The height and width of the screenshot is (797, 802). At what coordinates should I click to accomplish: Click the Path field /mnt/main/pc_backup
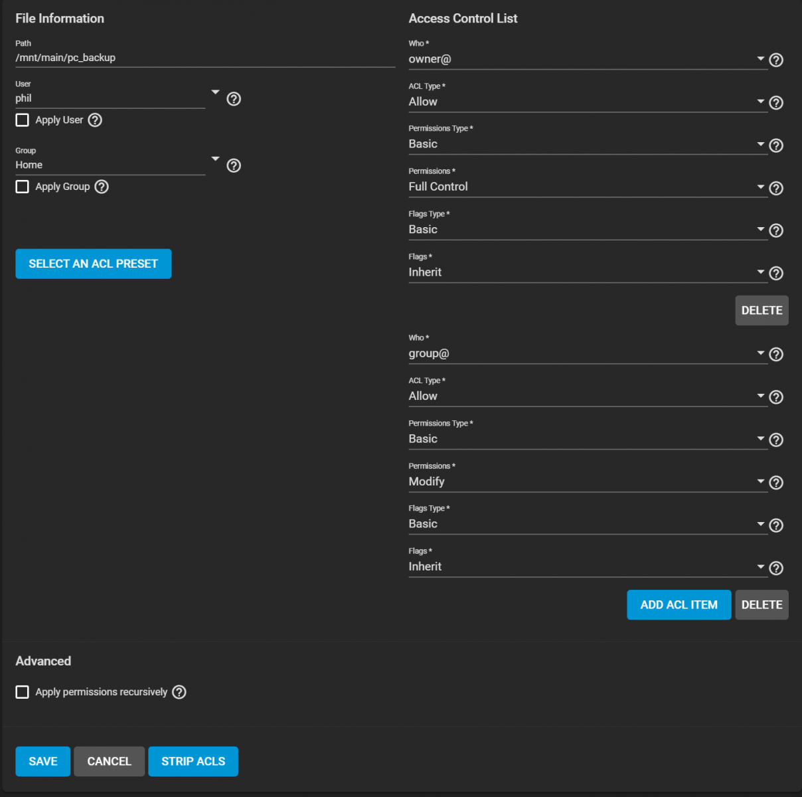point(205,58)
